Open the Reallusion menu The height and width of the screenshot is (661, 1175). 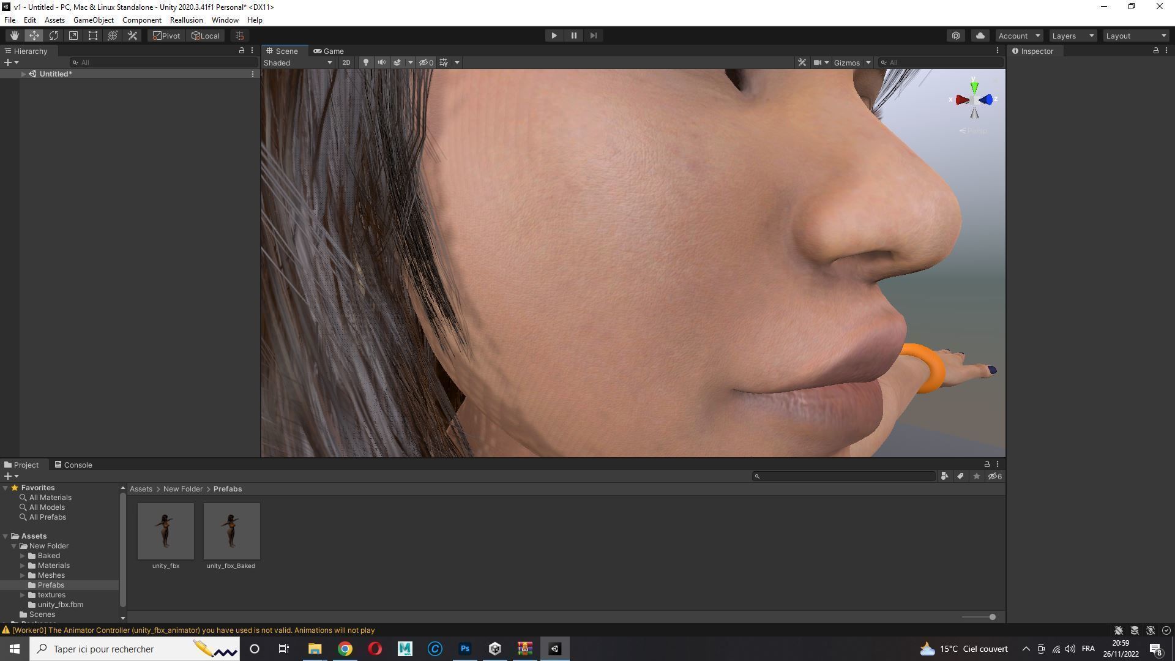tap(186, 20)
